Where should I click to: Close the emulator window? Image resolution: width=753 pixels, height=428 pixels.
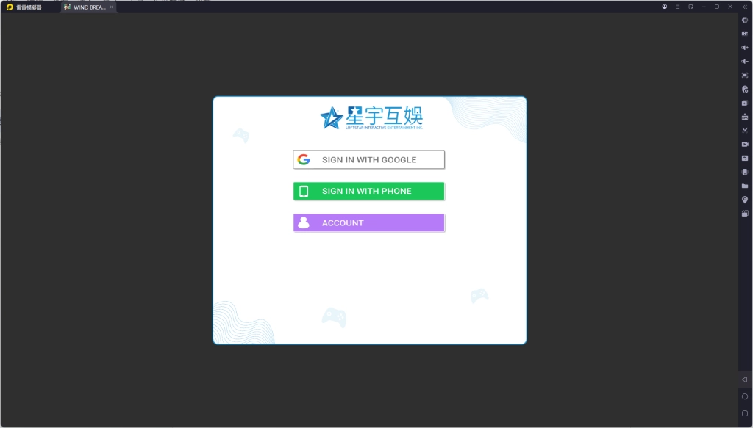pyautogui.click(x=730, y=7)
